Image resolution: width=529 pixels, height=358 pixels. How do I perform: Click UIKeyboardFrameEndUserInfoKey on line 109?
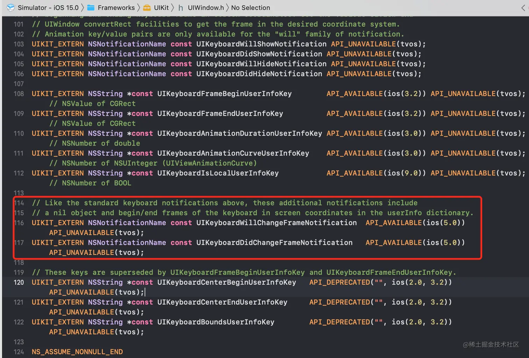click(220, 114)
